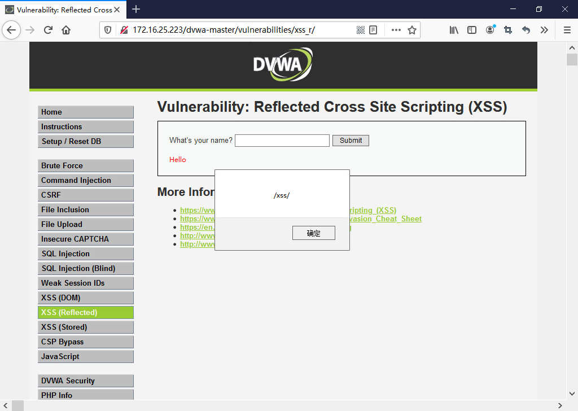Open CSP Bypass page
Screen dimensions: 578x411
tap(86, 342)
